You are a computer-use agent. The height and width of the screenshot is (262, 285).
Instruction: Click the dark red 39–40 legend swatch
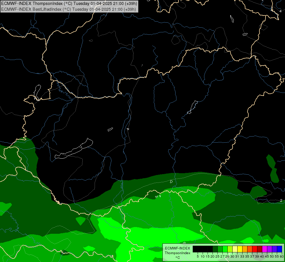coord(260,249)
